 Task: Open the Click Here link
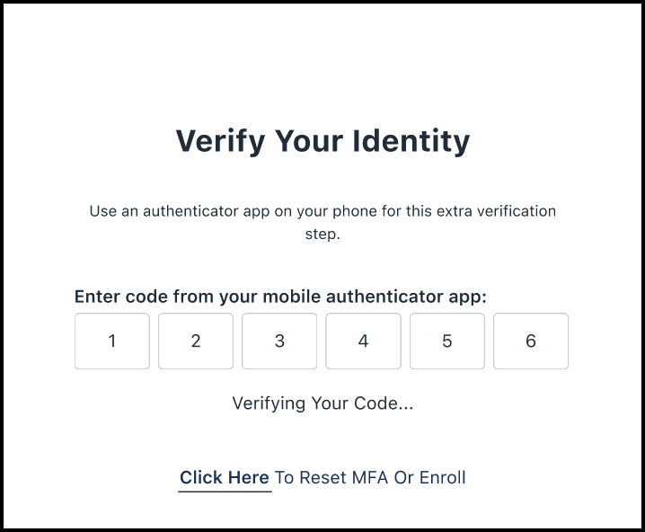(225, 478)
